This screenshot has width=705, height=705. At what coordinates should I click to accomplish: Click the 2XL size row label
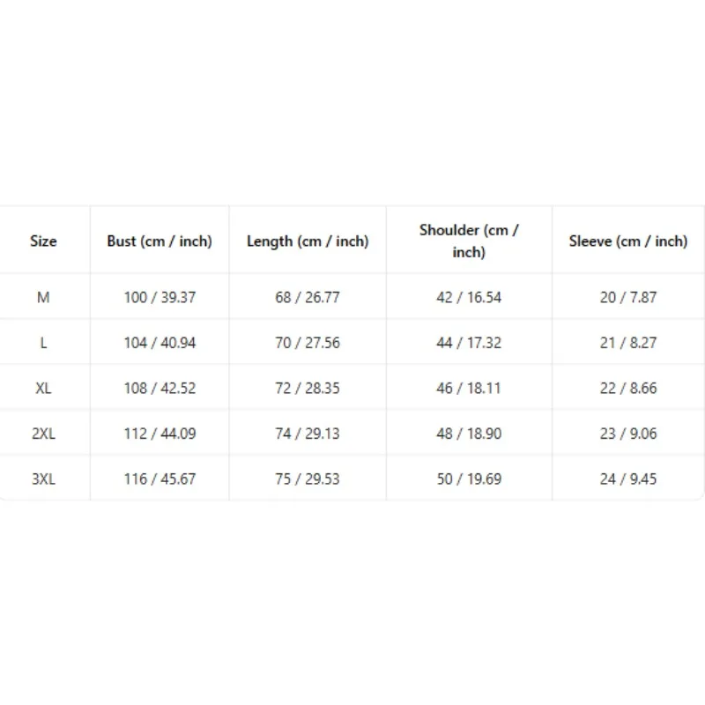click(43, 434)
